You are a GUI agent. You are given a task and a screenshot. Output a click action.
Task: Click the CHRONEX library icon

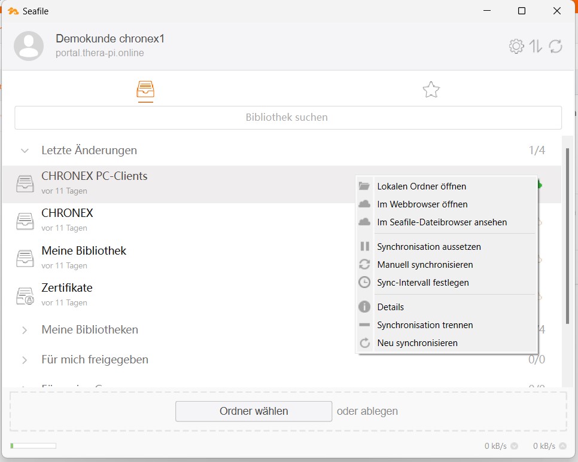point(25,221)
